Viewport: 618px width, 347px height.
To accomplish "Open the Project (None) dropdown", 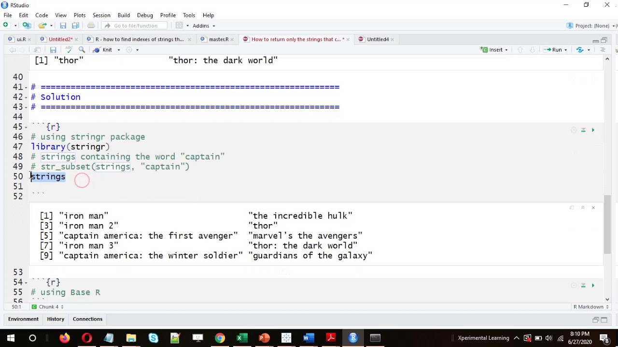I will (591, 26).
